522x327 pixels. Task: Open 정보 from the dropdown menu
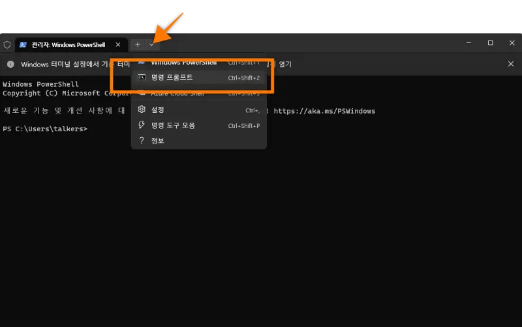199,141
